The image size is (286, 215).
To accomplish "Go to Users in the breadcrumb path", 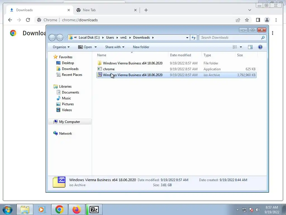I will [110, 38].
